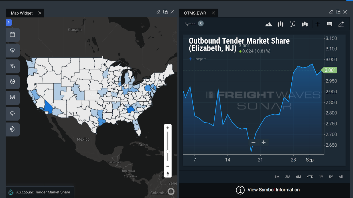Click the Symbol label in chart toolbar
Image resolution: width=353 pixels, height=198 pixels.
[190, 24]
